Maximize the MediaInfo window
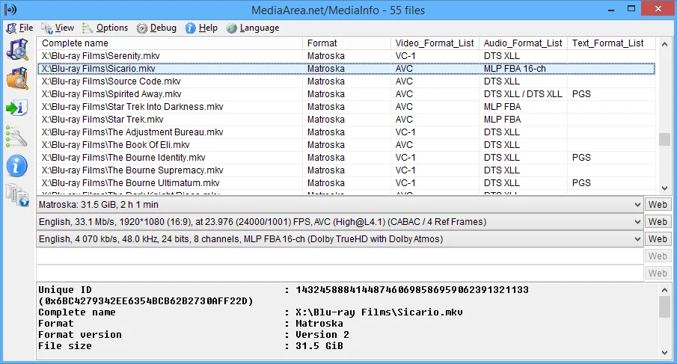 (631, 9)
